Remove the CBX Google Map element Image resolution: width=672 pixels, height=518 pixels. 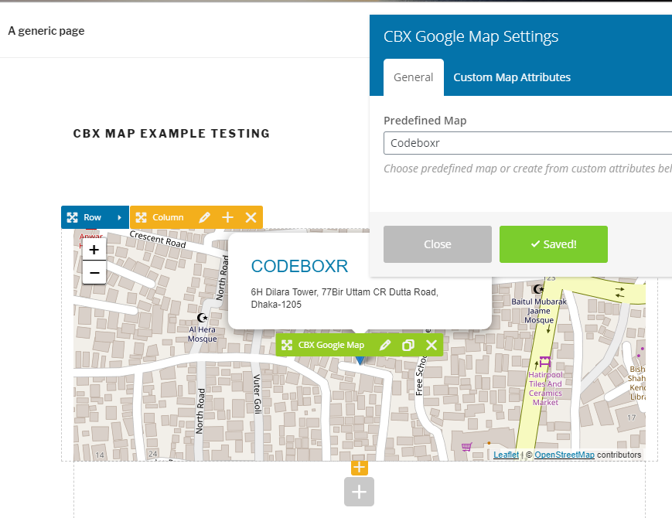tap(432, 345)
